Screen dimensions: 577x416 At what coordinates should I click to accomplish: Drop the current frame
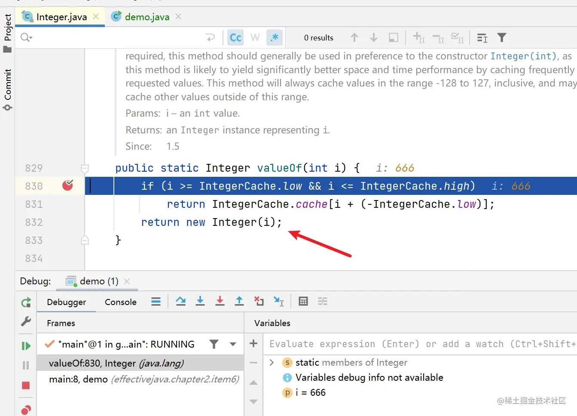tap(259, 302)
